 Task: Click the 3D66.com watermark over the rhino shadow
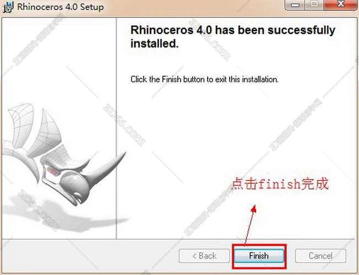click(x=39, y=210)
